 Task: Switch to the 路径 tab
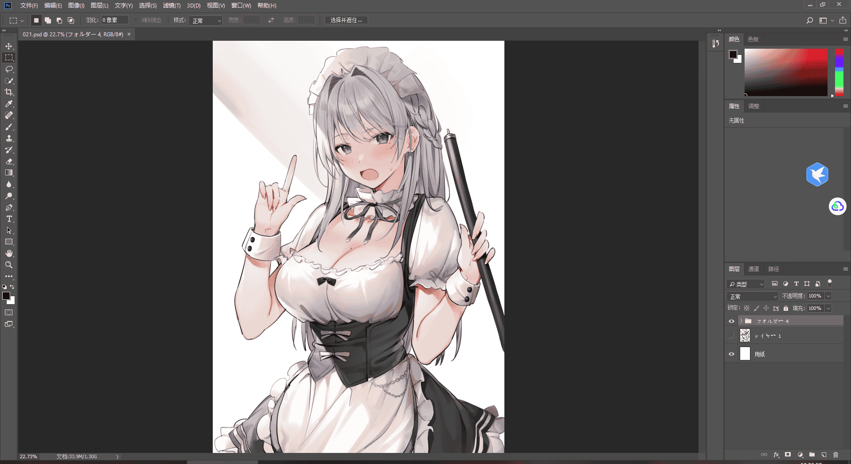pyautogui.click(x=773, y=269)
